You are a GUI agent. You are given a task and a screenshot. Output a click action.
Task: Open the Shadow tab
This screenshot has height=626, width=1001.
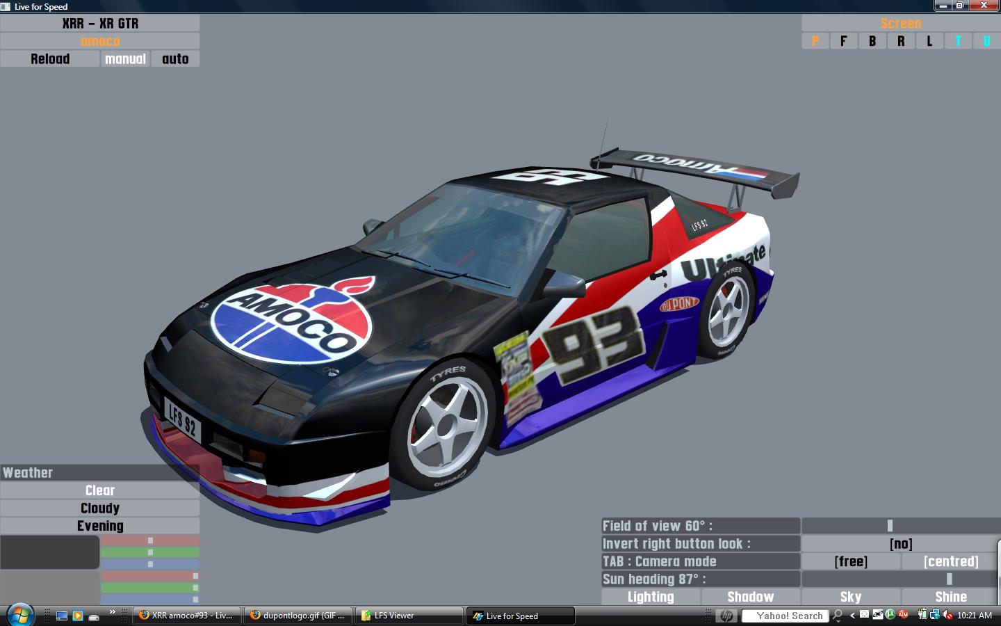751,597
